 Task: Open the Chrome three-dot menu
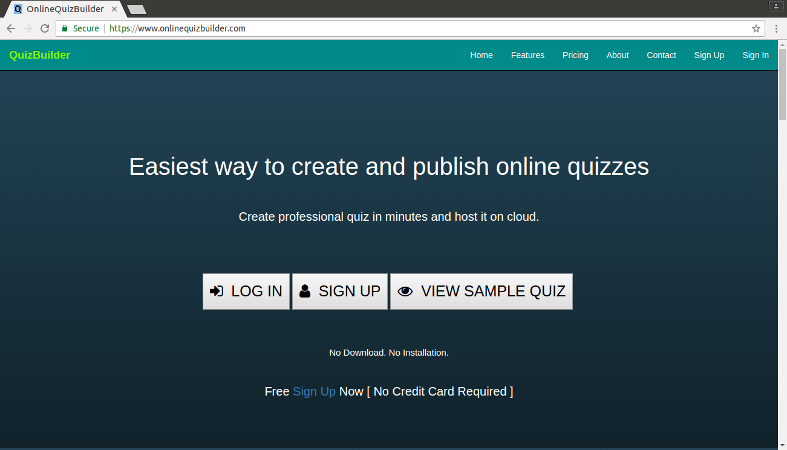(x=776, y=28)
